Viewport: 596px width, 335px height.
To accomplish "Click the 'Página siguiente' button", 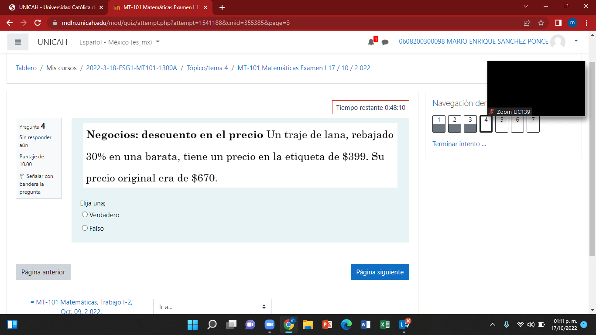I will click(380, 272).
